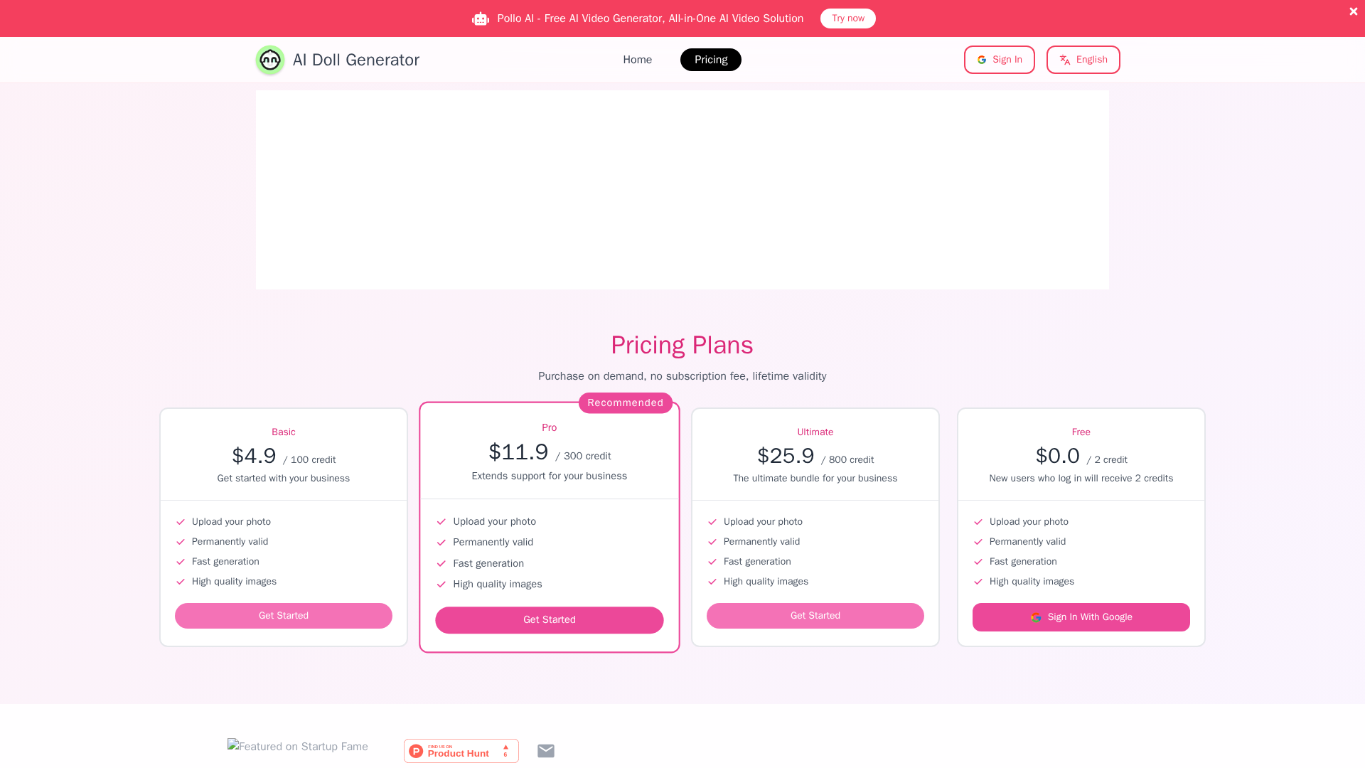Go to the Home page
The image size is (1365, 768).
coord(637,60)
